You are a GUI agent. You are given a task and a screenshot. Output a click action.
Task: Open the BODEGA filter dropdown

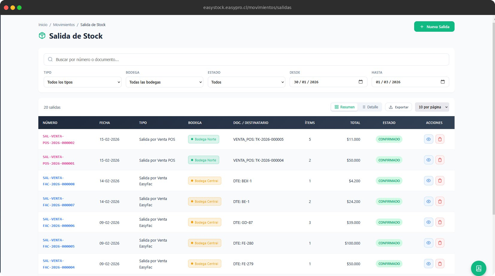[x=164, y=82]
